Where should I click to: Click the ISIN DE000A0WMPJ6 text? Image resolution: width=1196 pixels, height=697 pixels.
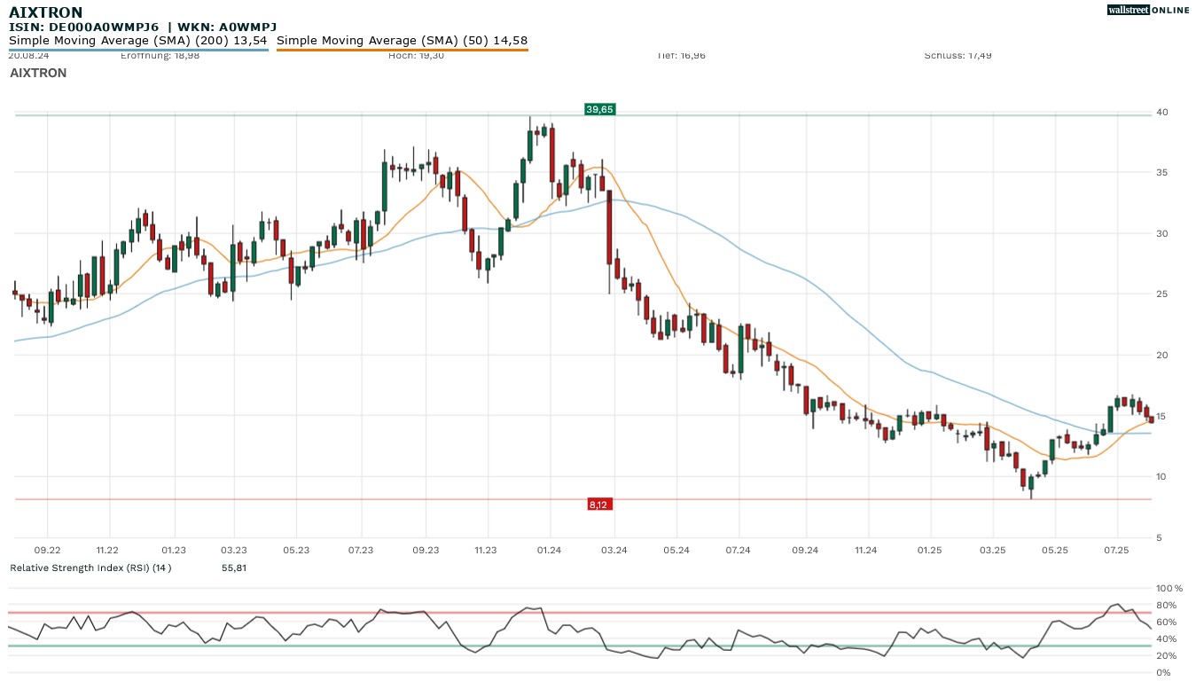(84, 27)
